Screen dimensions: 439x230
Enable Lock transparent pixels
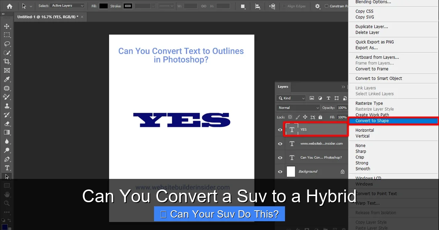click(290, 117)
